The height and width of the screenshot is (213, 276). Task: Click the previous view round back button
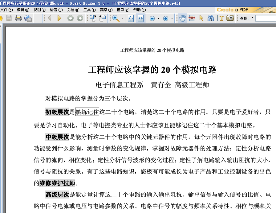pos(71,18)
